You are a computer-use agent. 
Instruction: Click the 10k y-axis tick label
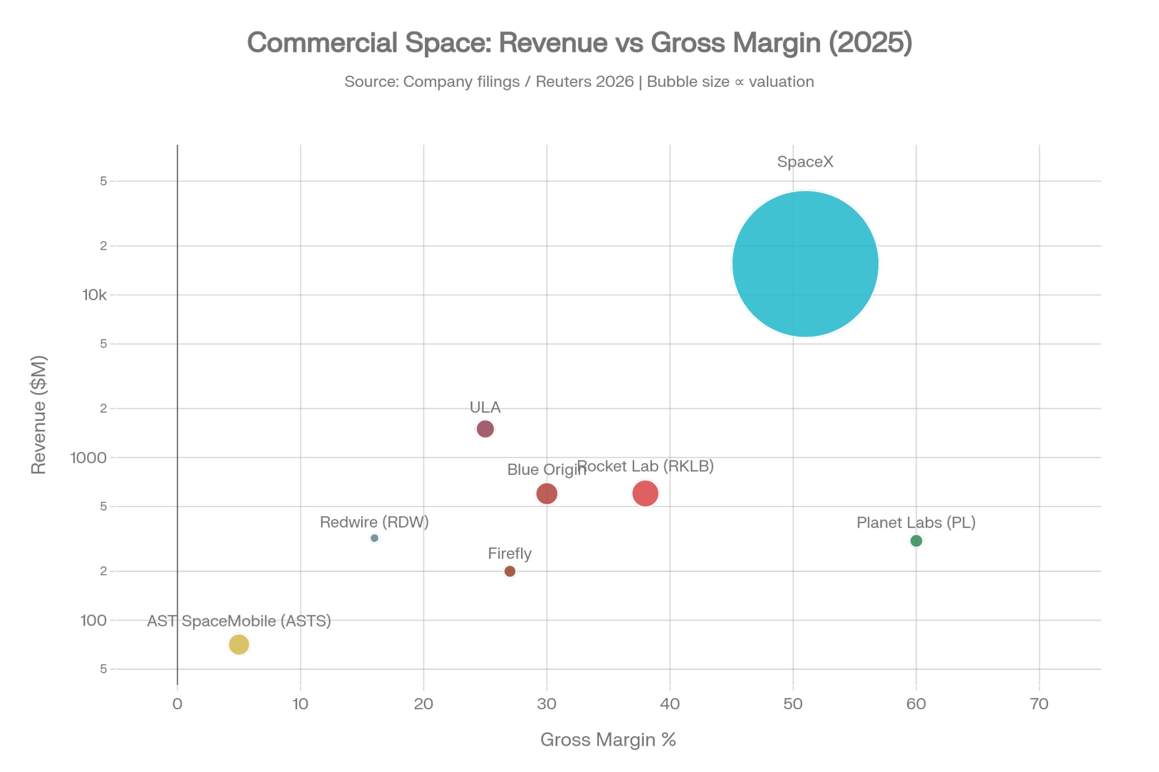click(x=94, y=295)
